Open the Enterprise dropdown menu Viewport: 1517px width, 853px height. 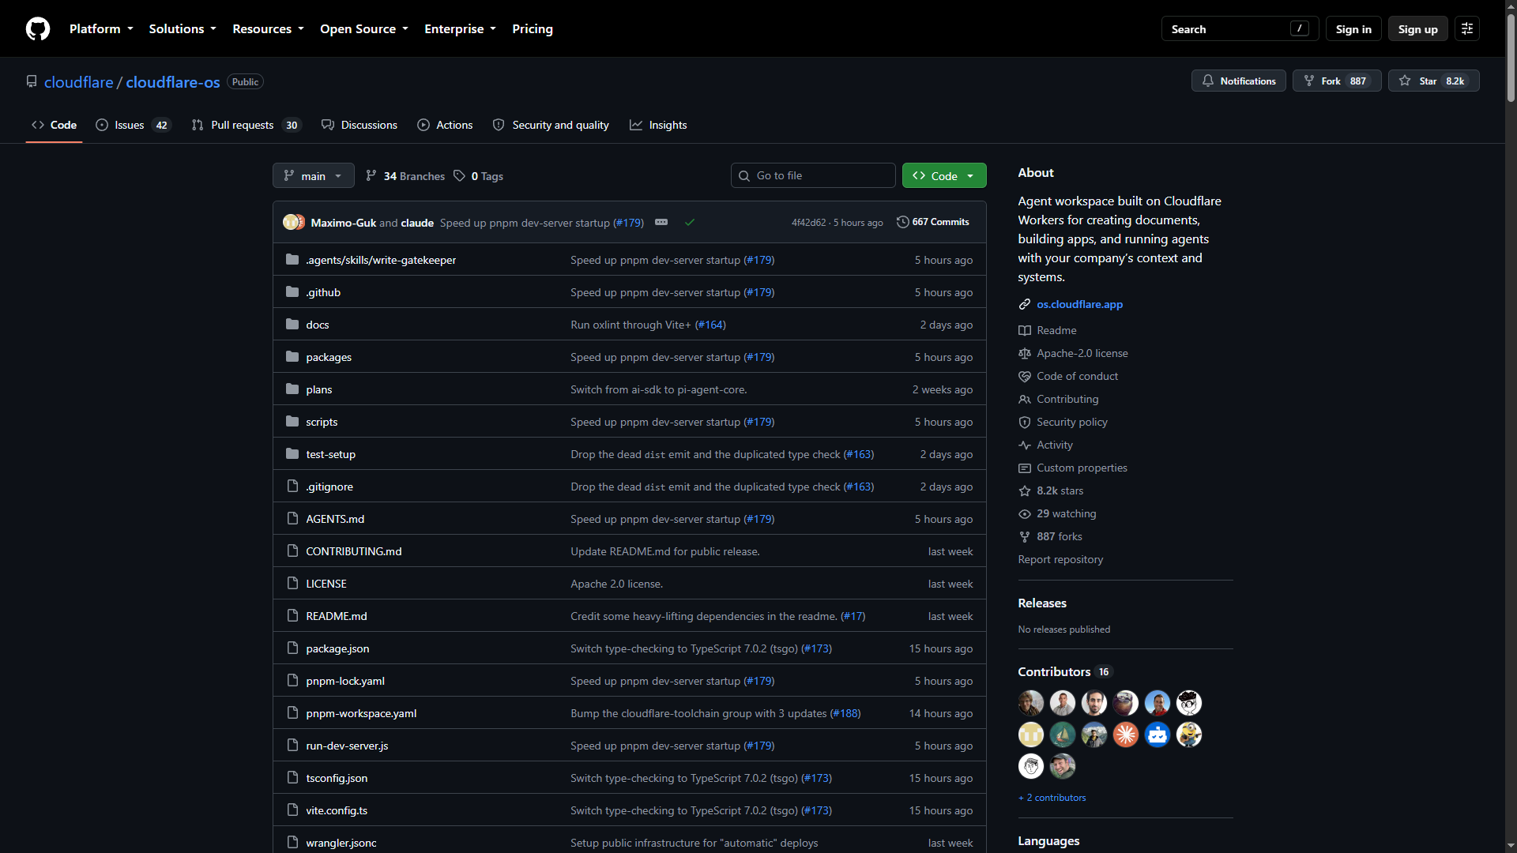460,28
